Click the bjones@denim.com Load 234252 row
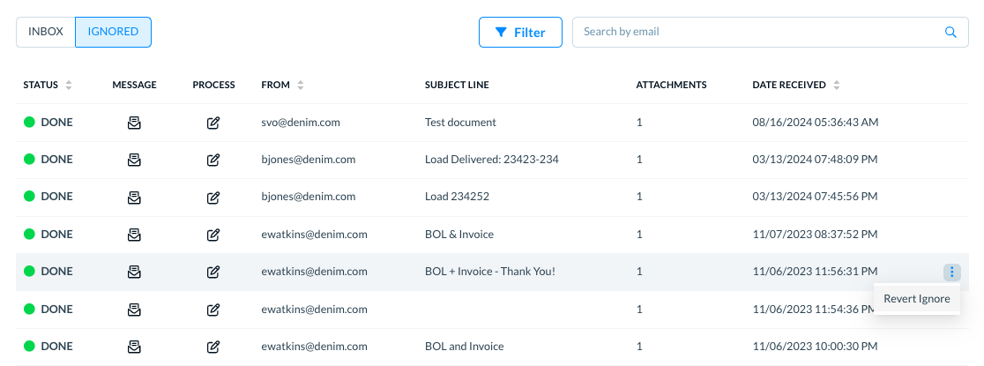 492,198
